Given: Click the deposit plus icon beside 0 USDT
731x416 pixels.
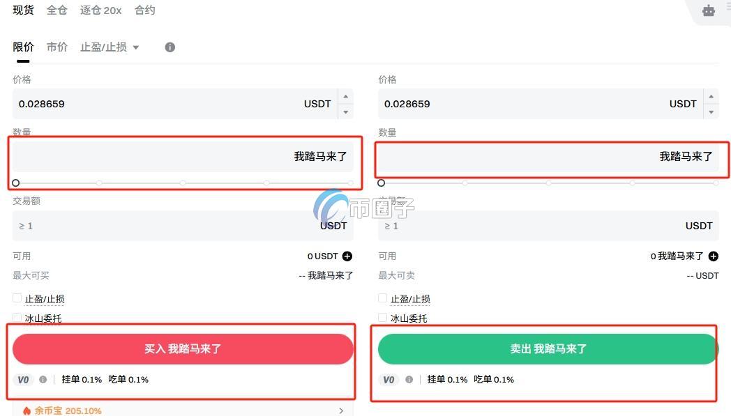Looking at the screenshot, I should tap(347, 256).
